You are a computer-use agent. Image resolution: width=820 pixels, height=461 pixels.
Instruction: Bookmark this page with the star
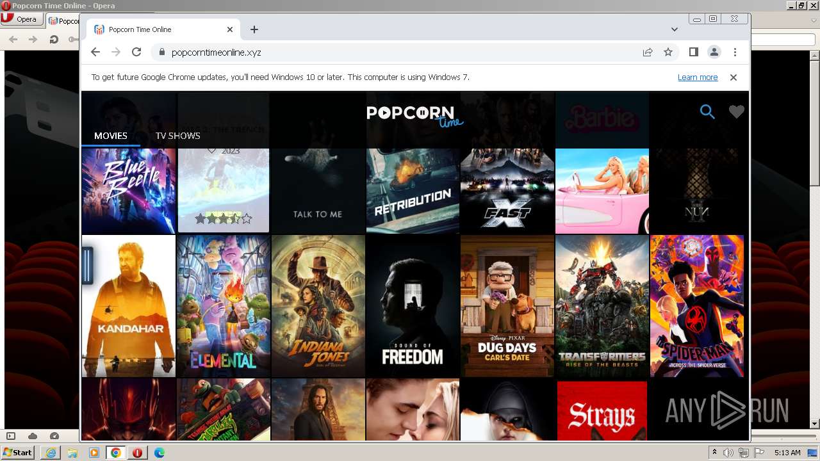tap(668, 52)
